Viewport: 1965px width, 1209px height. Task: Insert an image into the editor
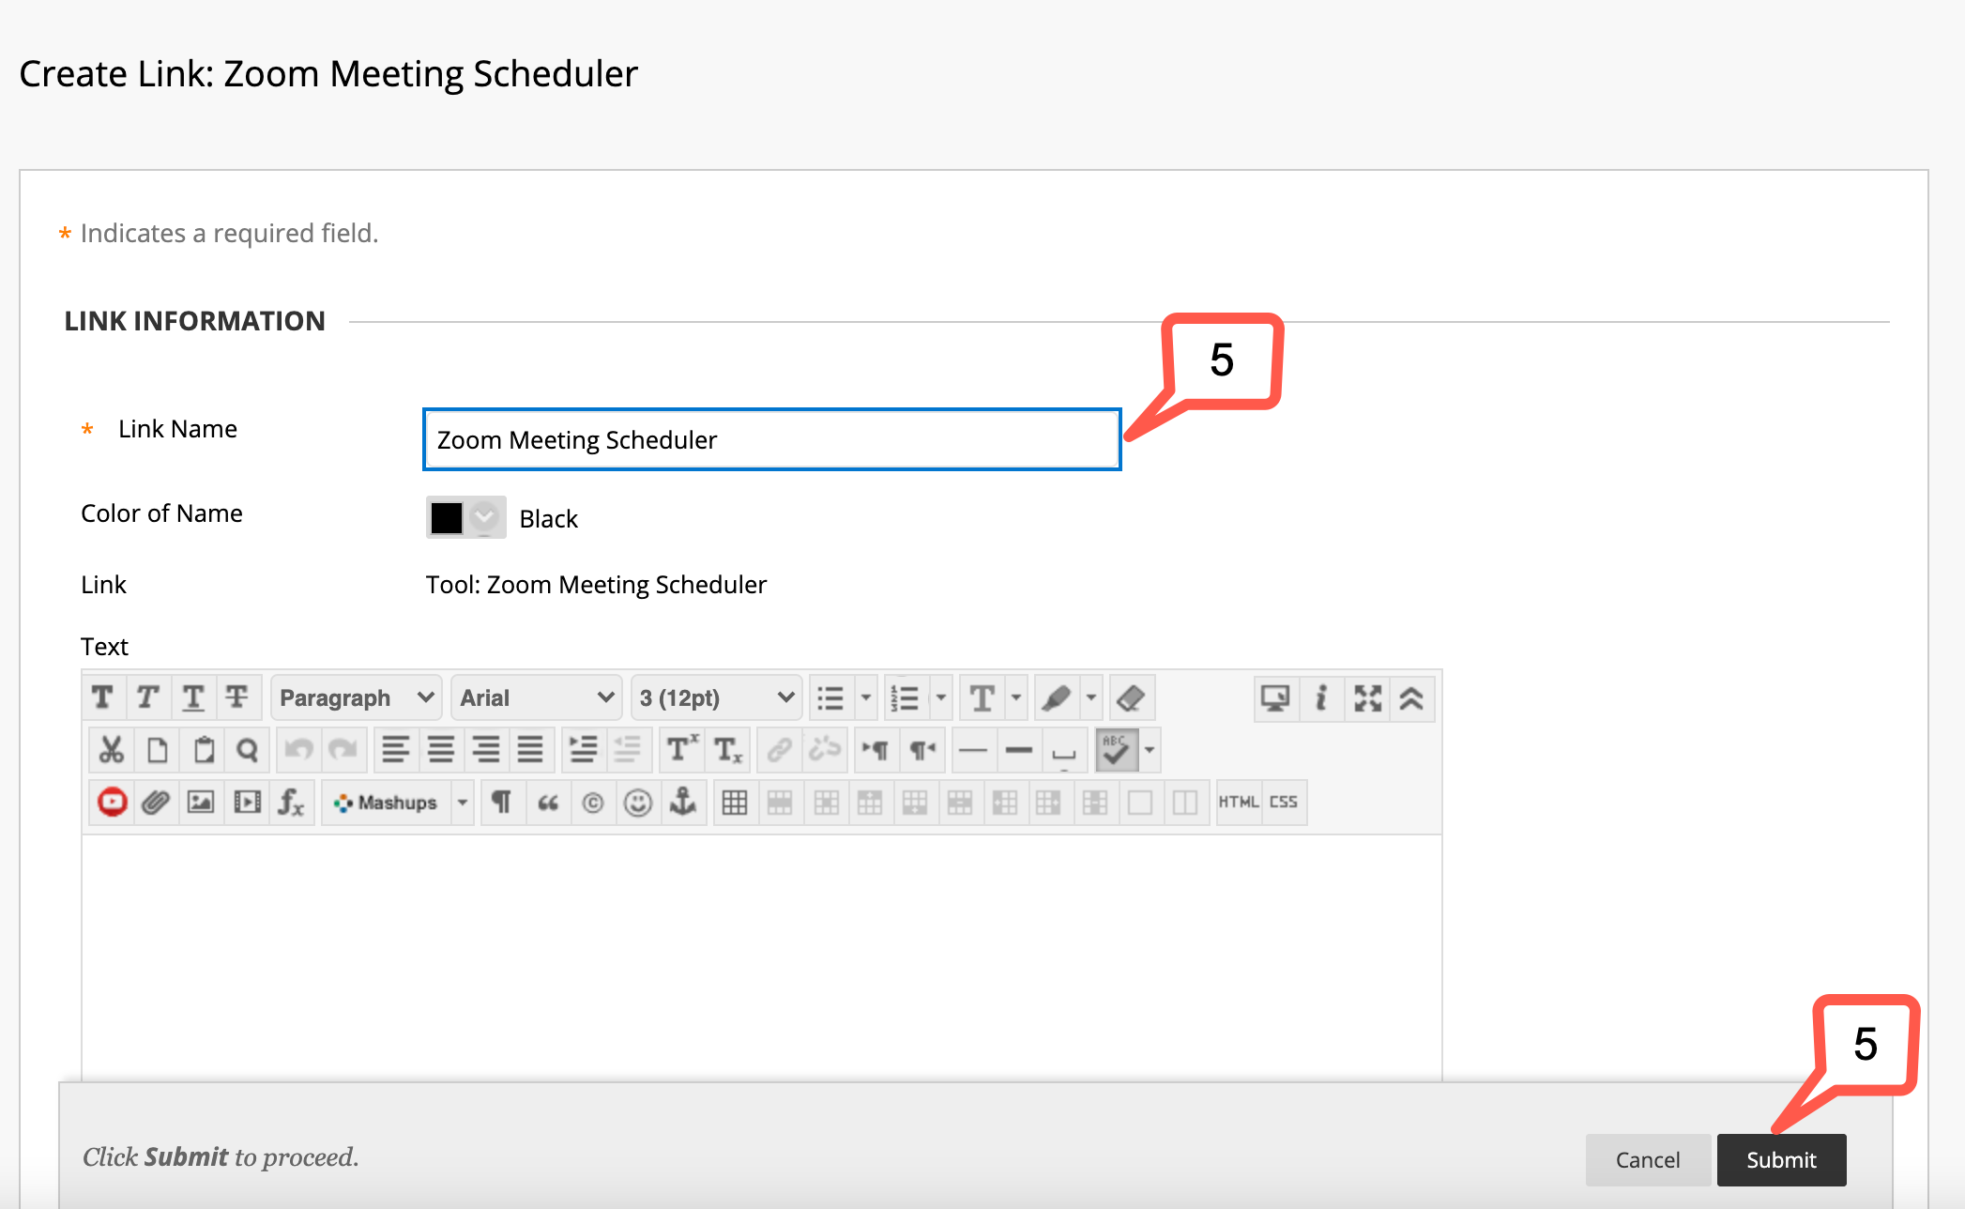202,803
